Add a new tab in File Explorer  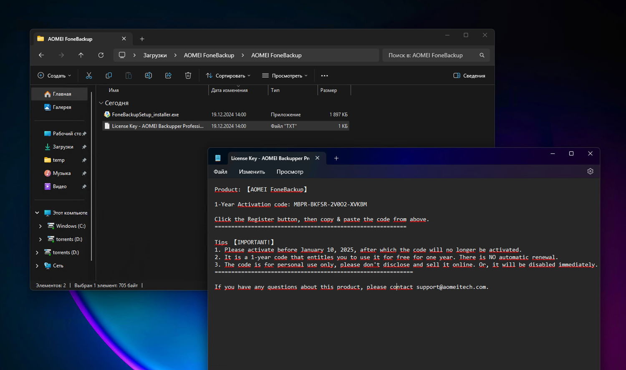point(142,39)
